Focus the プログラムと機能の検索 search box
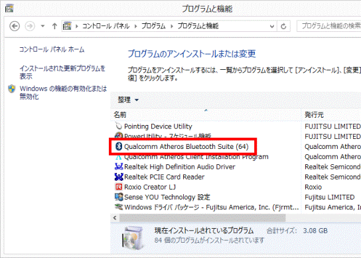 [x=329, y=26]
